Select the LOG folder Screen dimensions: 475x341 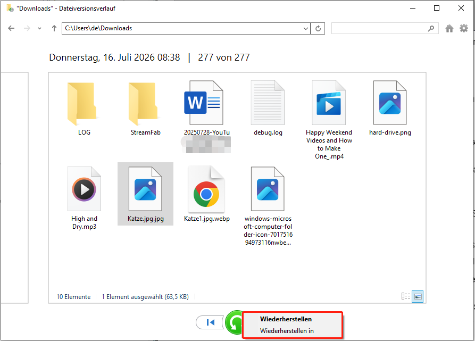point(84,109)
